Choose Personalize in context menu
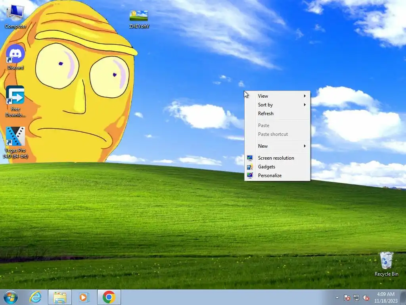 click(x=277, y=176)
